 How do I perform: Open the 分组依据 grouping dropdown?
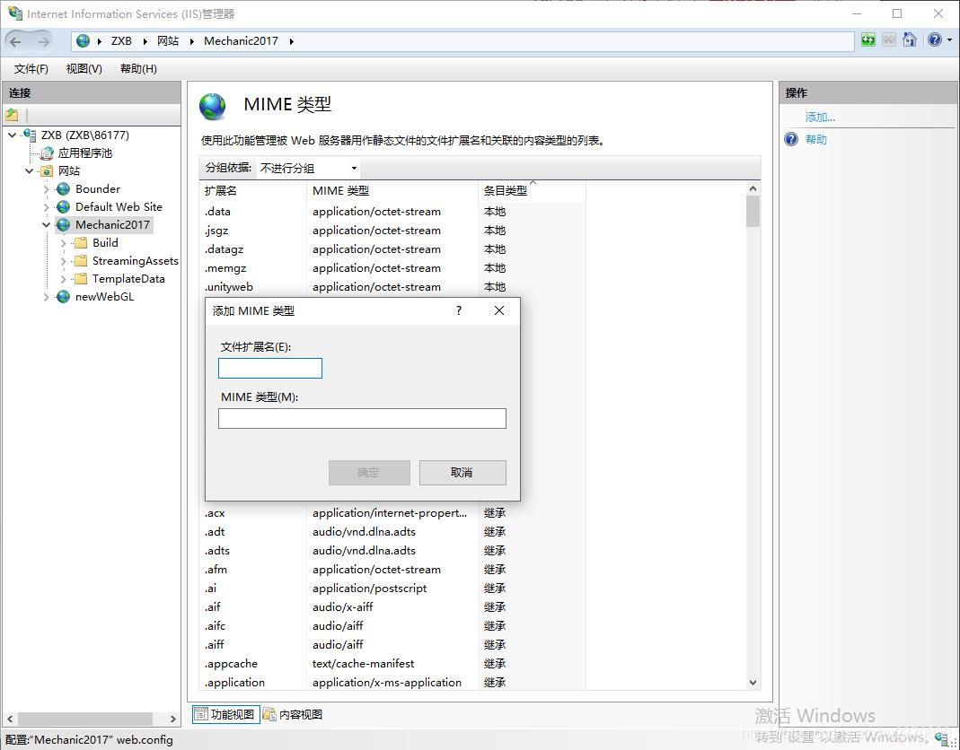308,169
